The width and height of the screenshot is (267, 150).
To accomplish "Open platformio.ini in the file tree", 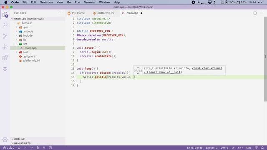I will tap(38, 60).
